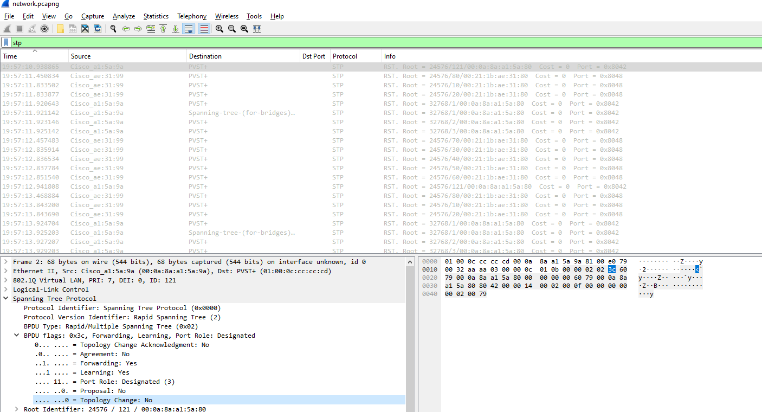Viewport: 762px width, 412px height.
Task: Sort packets by Protocol column header
Action: [x=345, y=56]
